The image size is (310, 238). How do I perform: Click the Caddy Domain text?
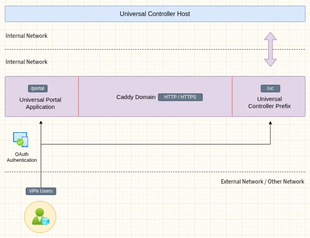coord(136,97)
